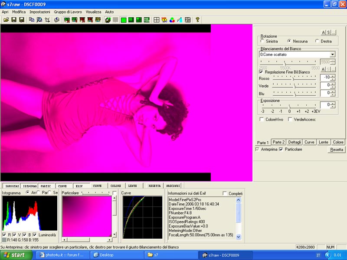Select the Sinistra rotation radio button
This screenshot has width=347, height=260.
[262, 41]
